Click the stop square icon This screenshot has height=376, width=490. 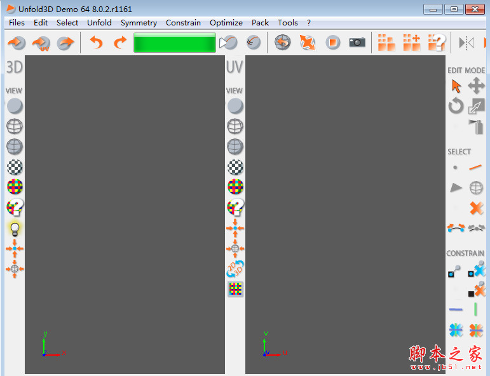tap(333, 43)
